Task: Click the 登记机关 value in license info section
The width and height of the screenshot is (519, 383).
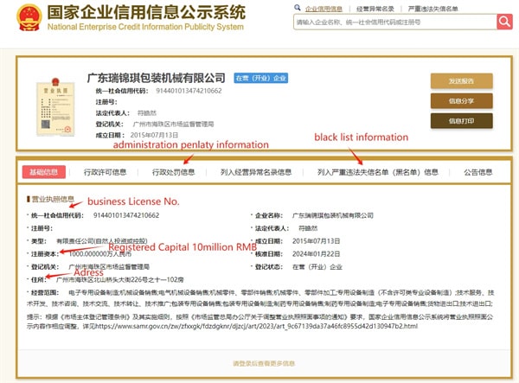Action: tap(109, 267)
